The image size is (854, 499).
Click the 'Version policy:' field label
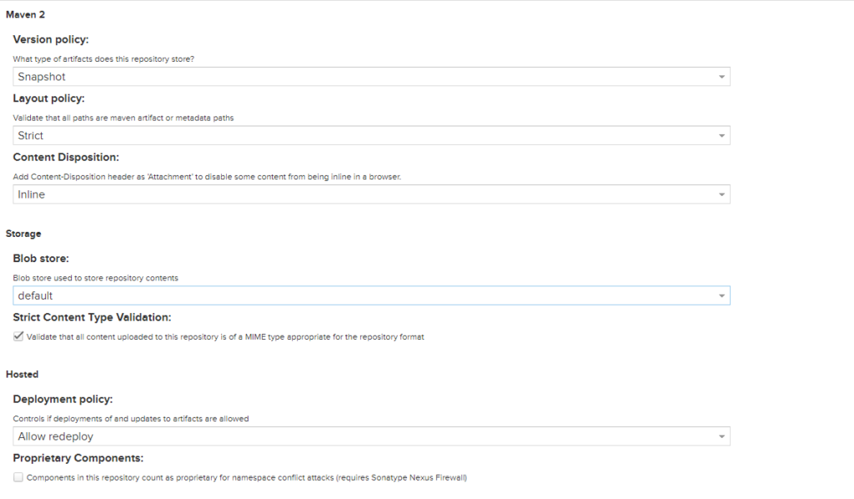[51, 39]
